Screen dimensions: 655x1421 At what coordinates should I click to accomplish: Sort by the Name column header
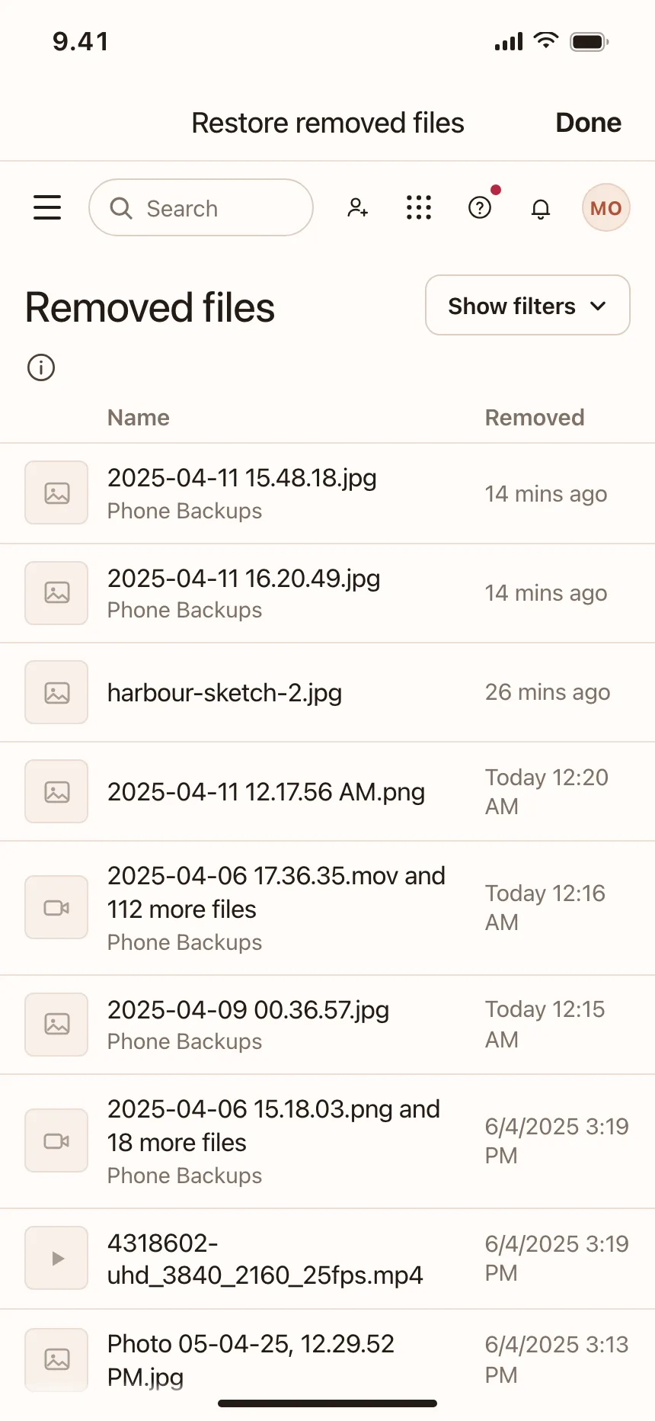pos(139,418)
